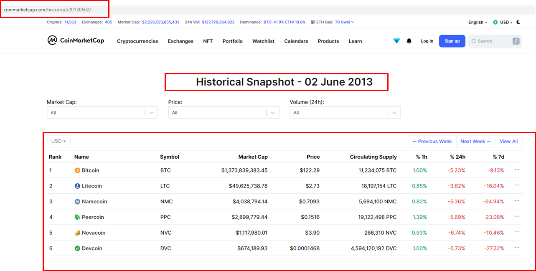Viewport: 536px width, 271px height.
Task: Click Bitcoin's market cap $1,373,839,383.45
Action: pyautogui.click(x=244, y=170)
